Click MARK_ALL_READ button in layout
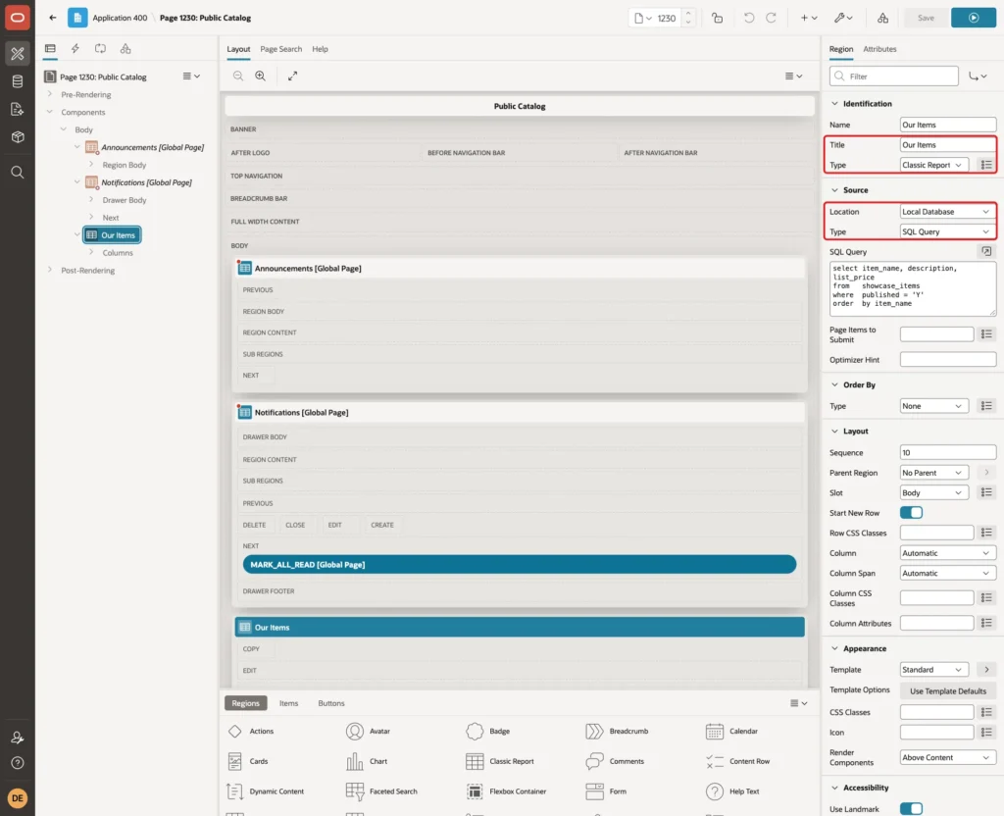The height and width of the screenshot is (816, 1004). pyautogui.click(x=520, y=564)
